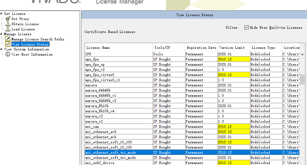Select the aurora_64b66b_v2 row
Viewport: 307px width, 165px height.
point(192,101)
